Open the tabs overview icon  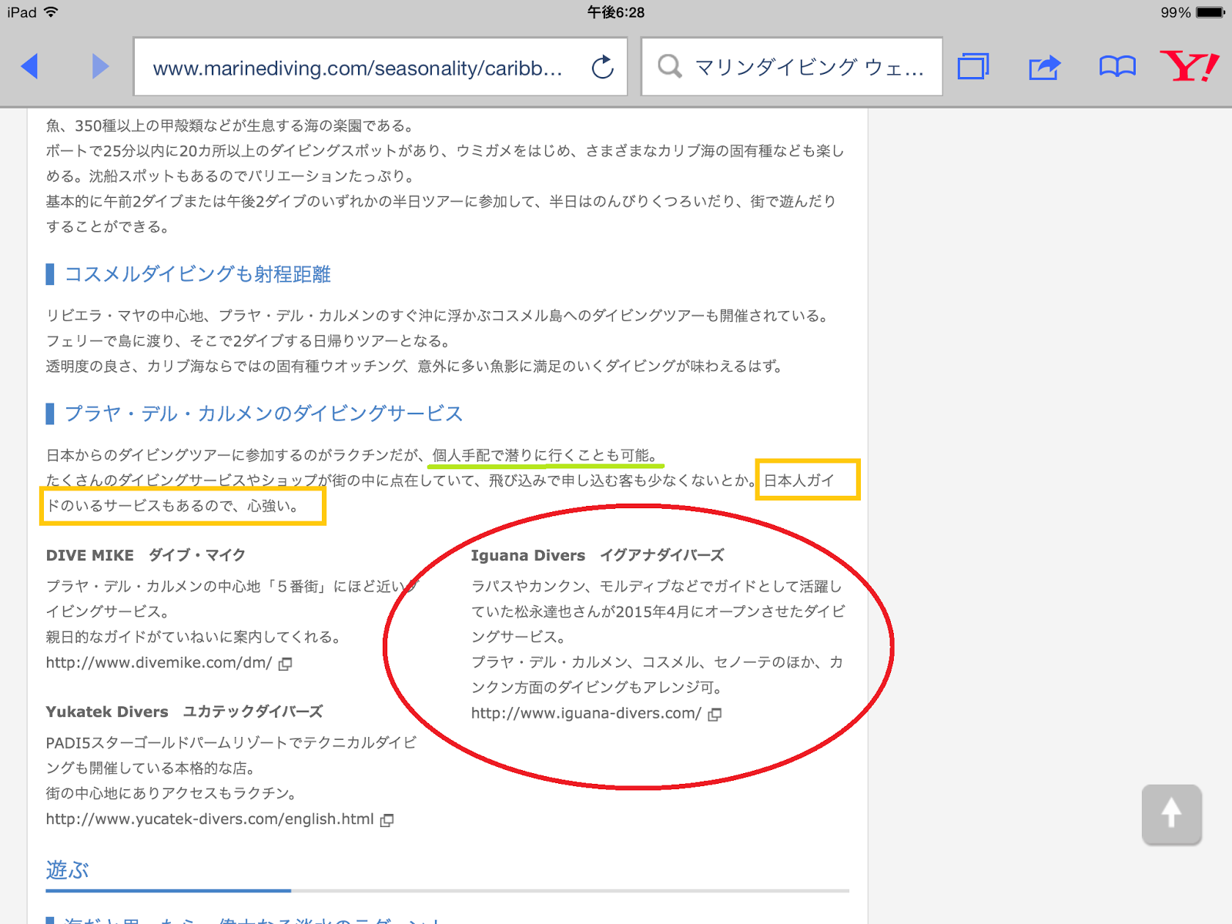[973, 66]
